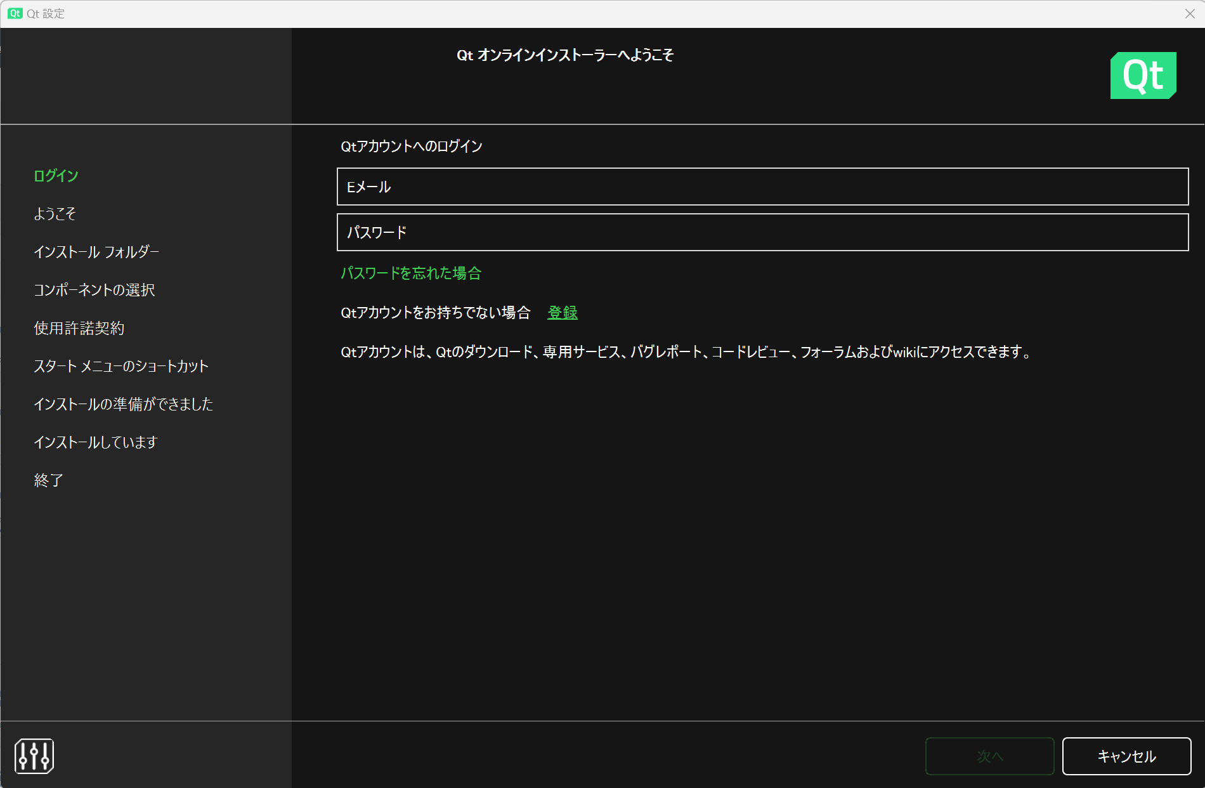Open スタート メニューのショートカット step
The height and width of the screenshot is (788, 1205).
121,366
